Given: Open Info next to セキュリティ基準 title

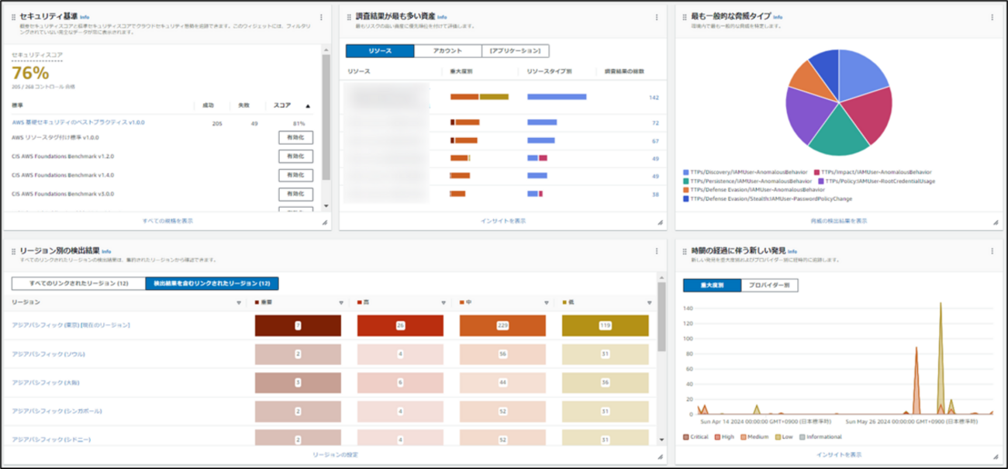Looking at the screenshot, I should pyautogui.click(x=85, y=16).
